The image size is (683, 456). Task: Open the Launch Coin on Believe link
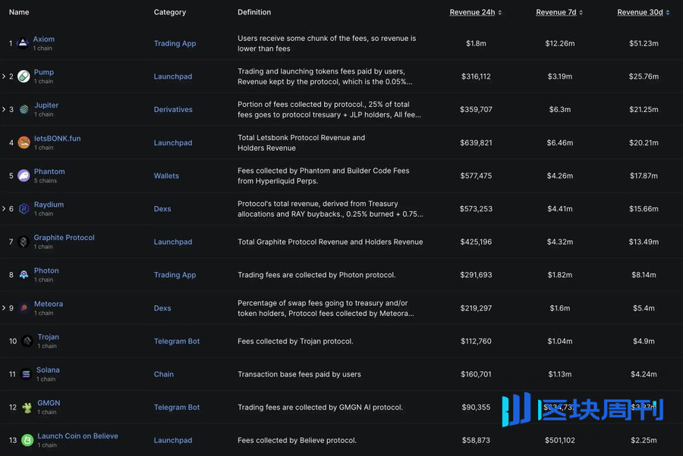(x=77, y=436)
